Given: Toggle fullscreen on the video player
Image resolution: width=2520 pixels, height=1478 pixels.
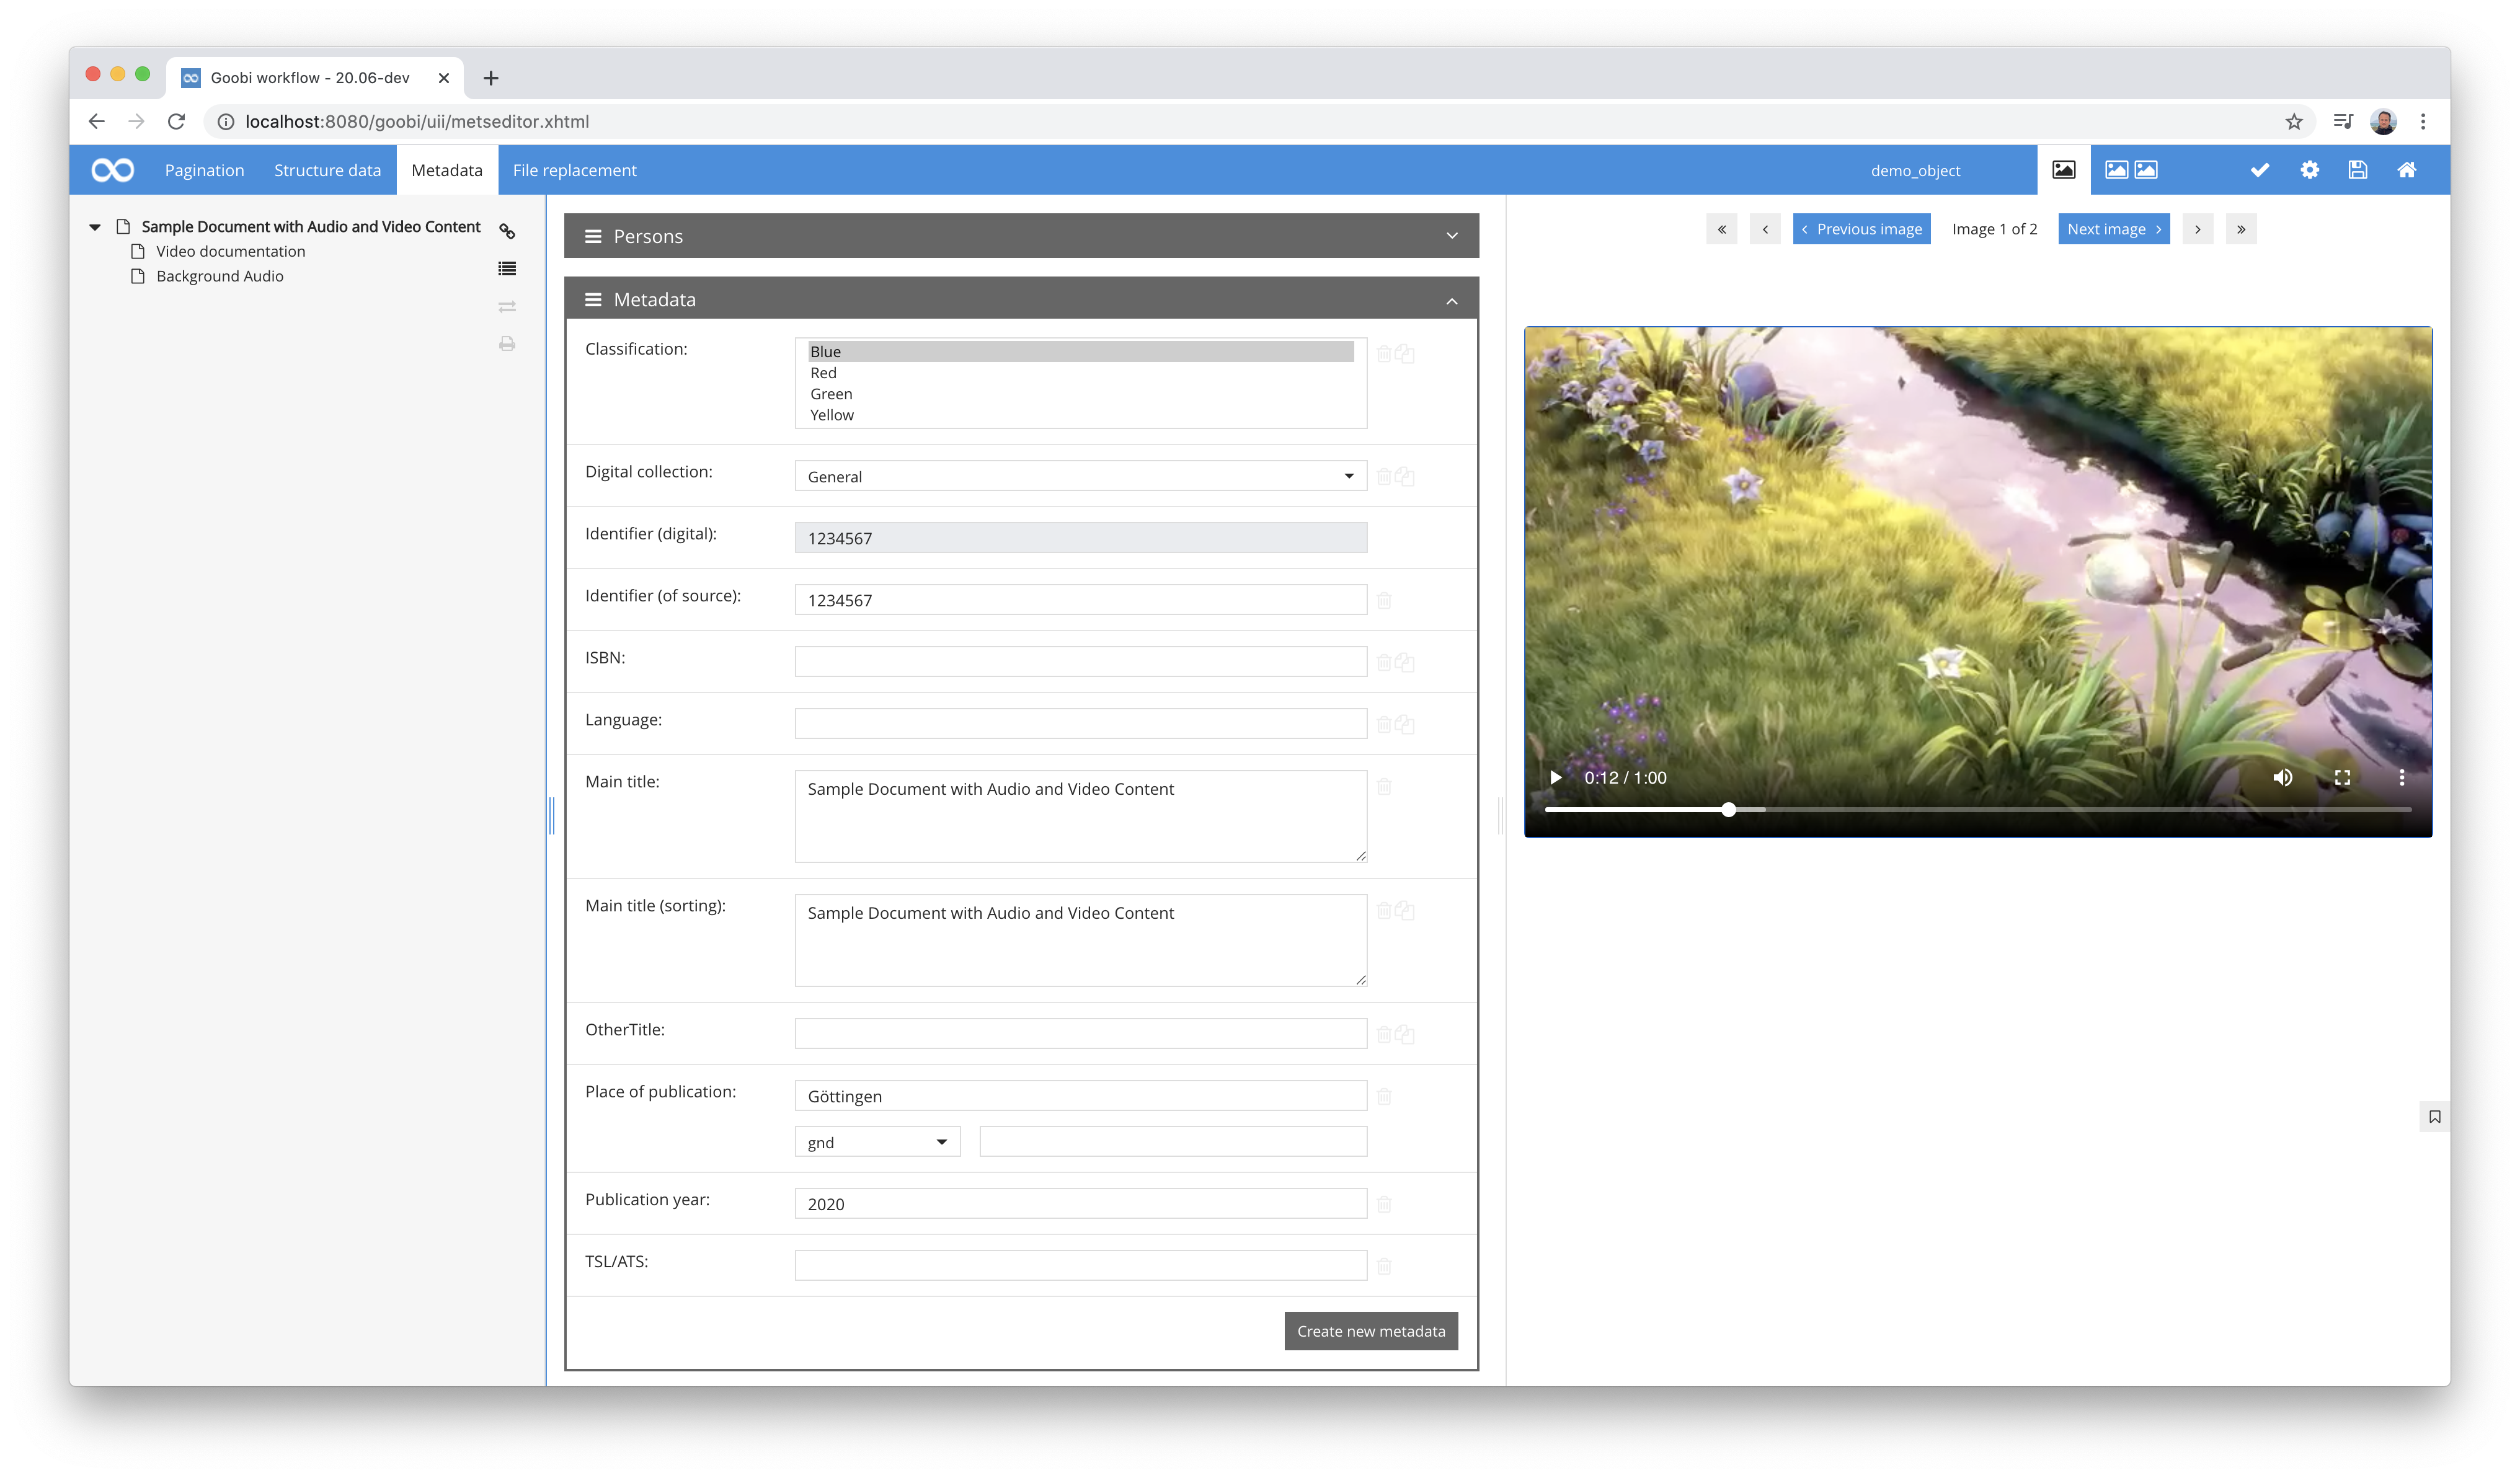Looking at the screenshot, I should click(2342, 777).
